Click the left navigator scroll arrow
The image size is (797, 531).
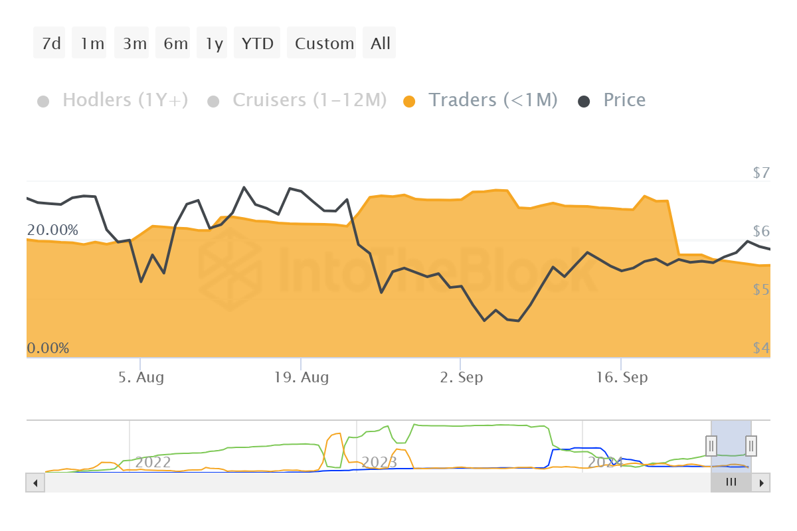[35, 483]
